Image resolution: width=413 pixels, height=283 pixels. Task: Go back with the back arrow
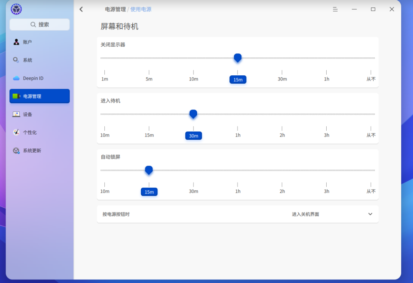tap(81, 9)
